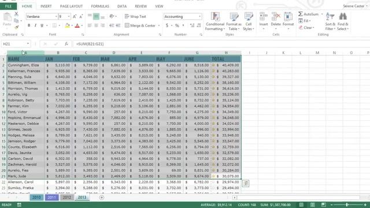The image size is (370, 208).
Task: Open Conditional Formatting menu
Action: click(214, 21)
